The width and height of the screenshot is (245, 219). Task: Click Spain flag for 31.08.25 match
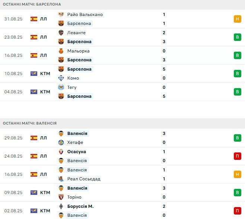point(34,19)
